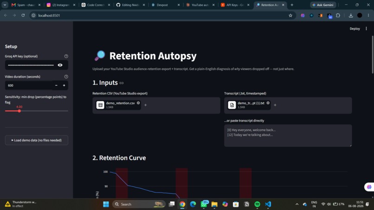Remove the uploaded transcript txt file
This screenshot has width=374, height=210.
[268, 103]
